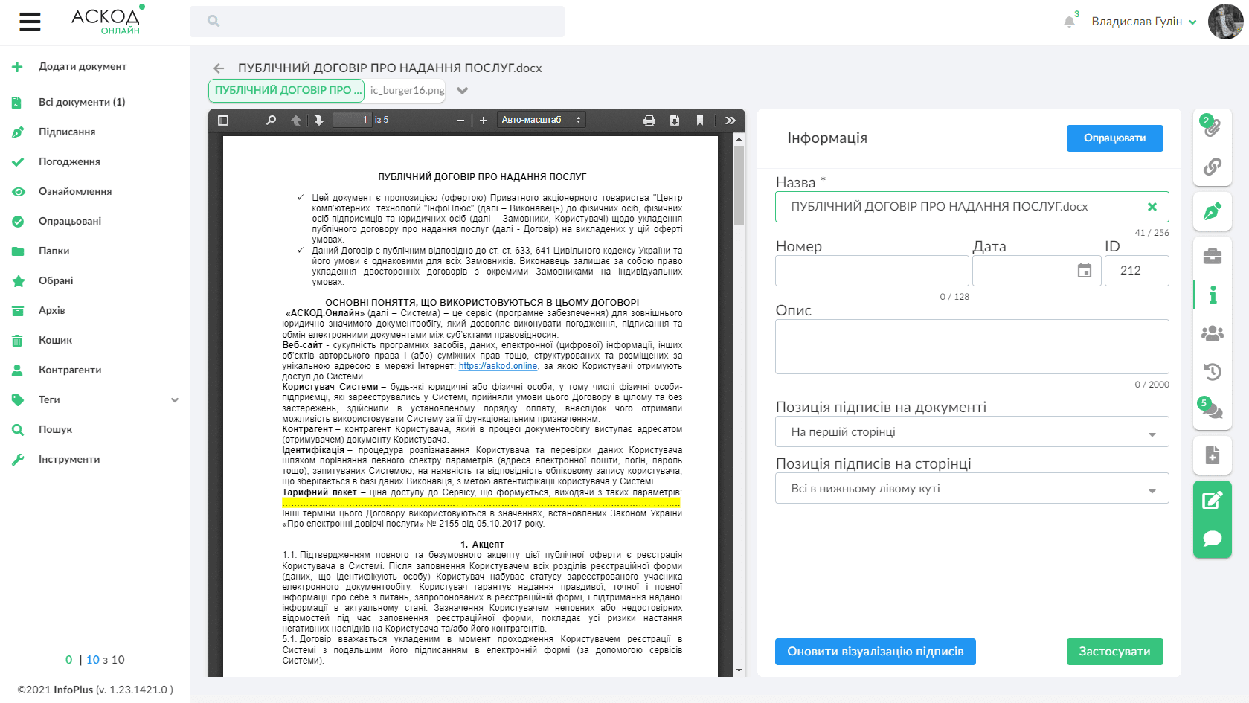Expand the Теги sidebar section
This screenshot has width=1249, height=703.
tap(175, 400)
